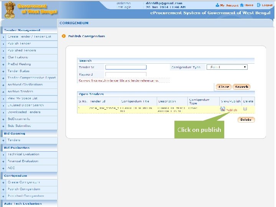Click the Home house icon
The image size is (276, 207).
click(242, 5)
